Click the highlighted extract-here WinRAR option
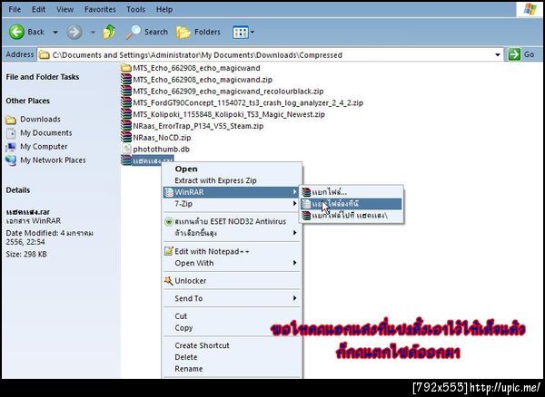This screenshot has width=545, height=397. click(x=351, y=204)
